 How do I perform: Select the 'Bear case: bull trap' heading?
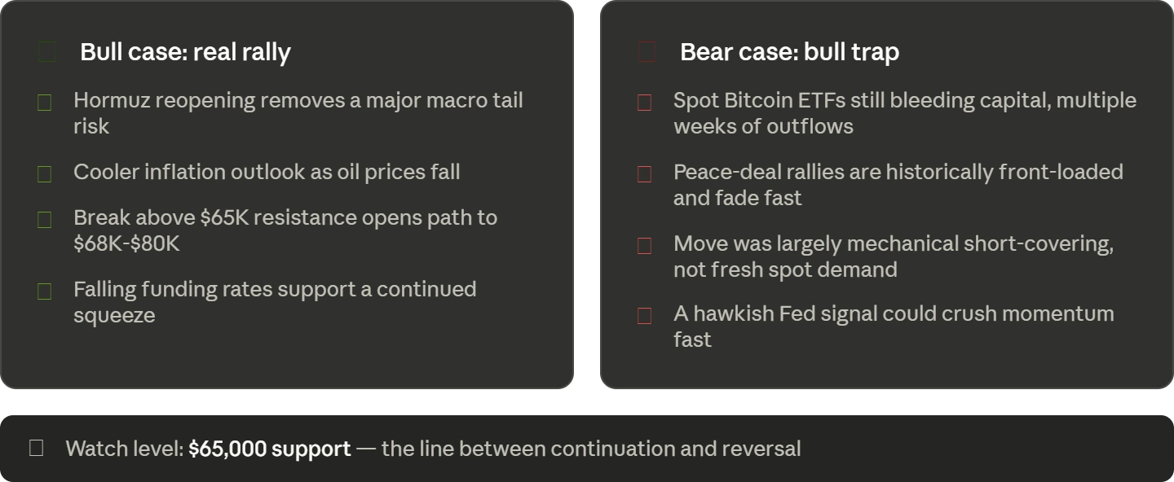789,52
